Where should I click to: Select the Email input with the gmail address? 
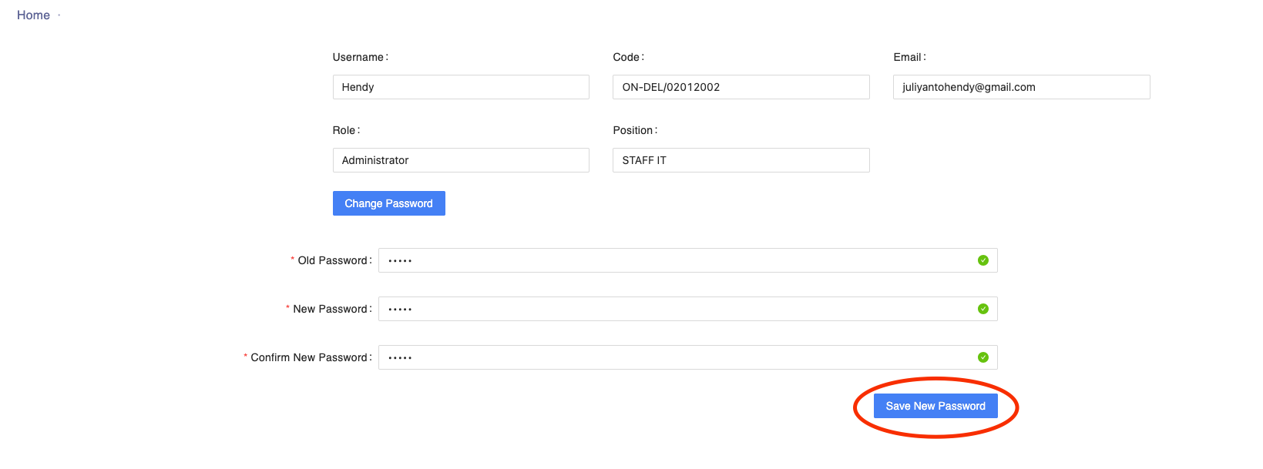pyautogui.click(x=1021, y=87)
